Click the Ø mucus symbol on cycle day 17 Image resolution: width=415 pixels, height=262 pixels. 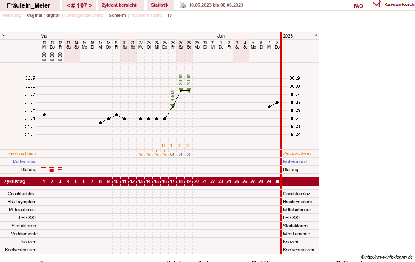click(x=172, y=154)
